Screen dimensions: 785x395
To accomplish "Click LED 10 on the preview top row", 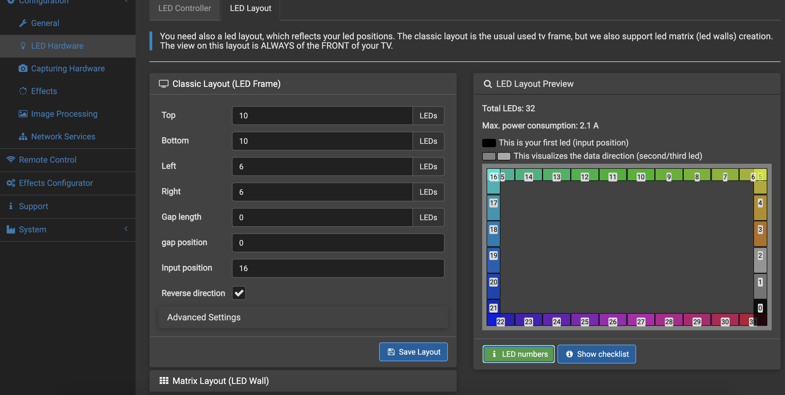I will [641, 175].
